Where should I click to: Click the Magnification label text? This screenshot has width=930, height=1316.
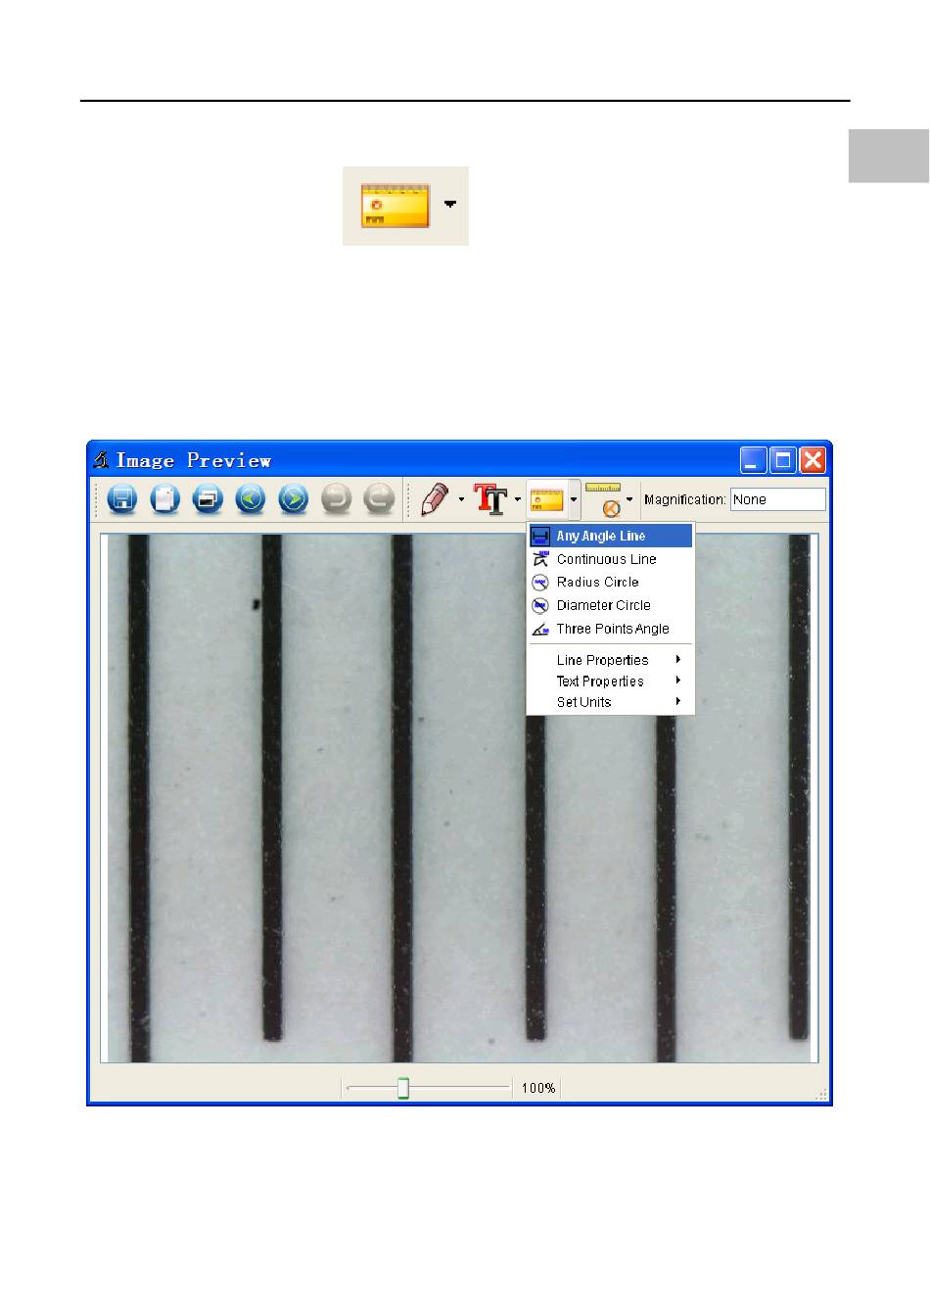(x=685, y=499)
